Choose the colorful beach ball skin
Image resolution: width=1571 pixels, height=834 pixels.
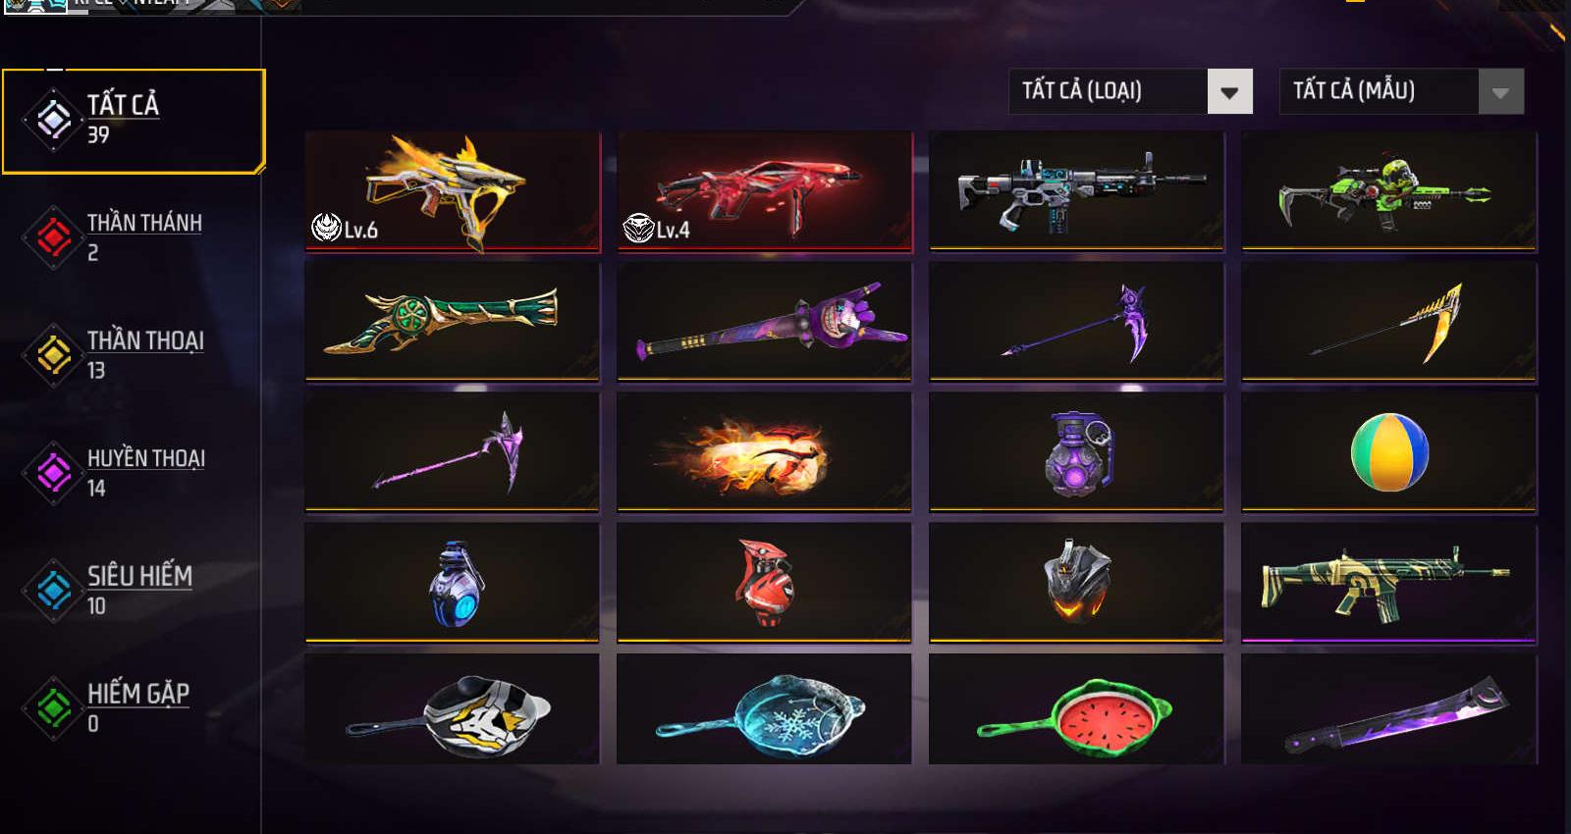[x=1389, y=451]
